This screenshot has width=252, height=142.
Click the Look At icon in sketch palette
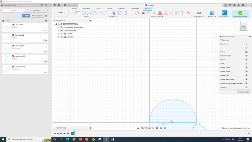coord(246,52)
